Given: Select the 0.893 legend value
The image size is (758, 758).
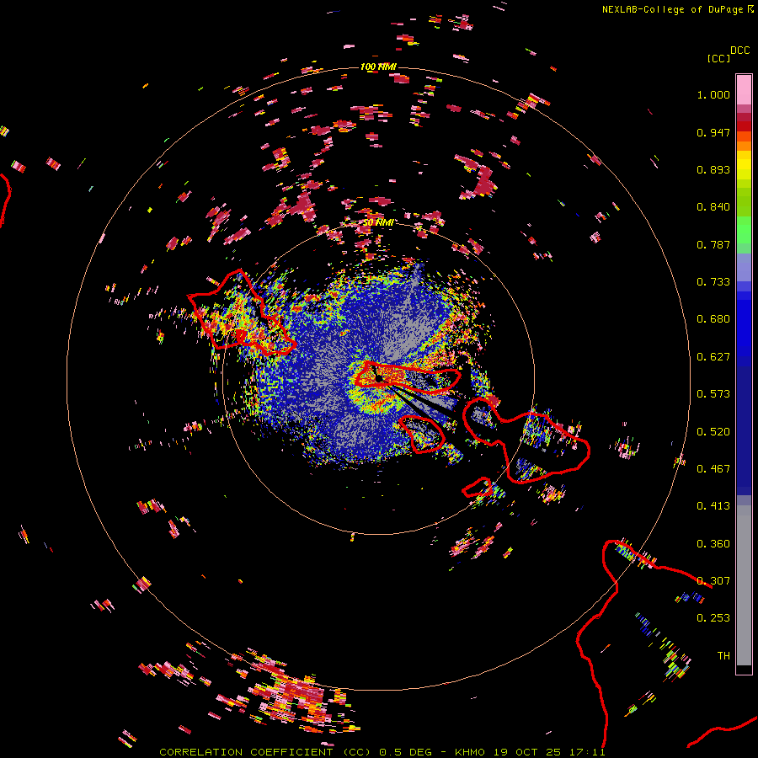Looking at the screenshot, I should coord(713,169).
